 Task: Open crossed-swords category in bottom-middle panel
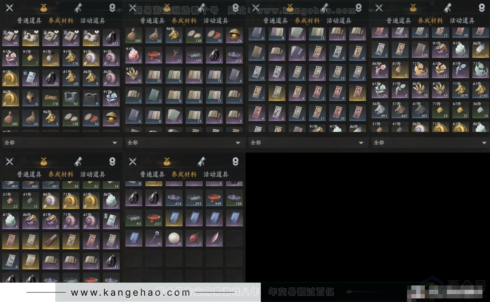tap(133, 161)
